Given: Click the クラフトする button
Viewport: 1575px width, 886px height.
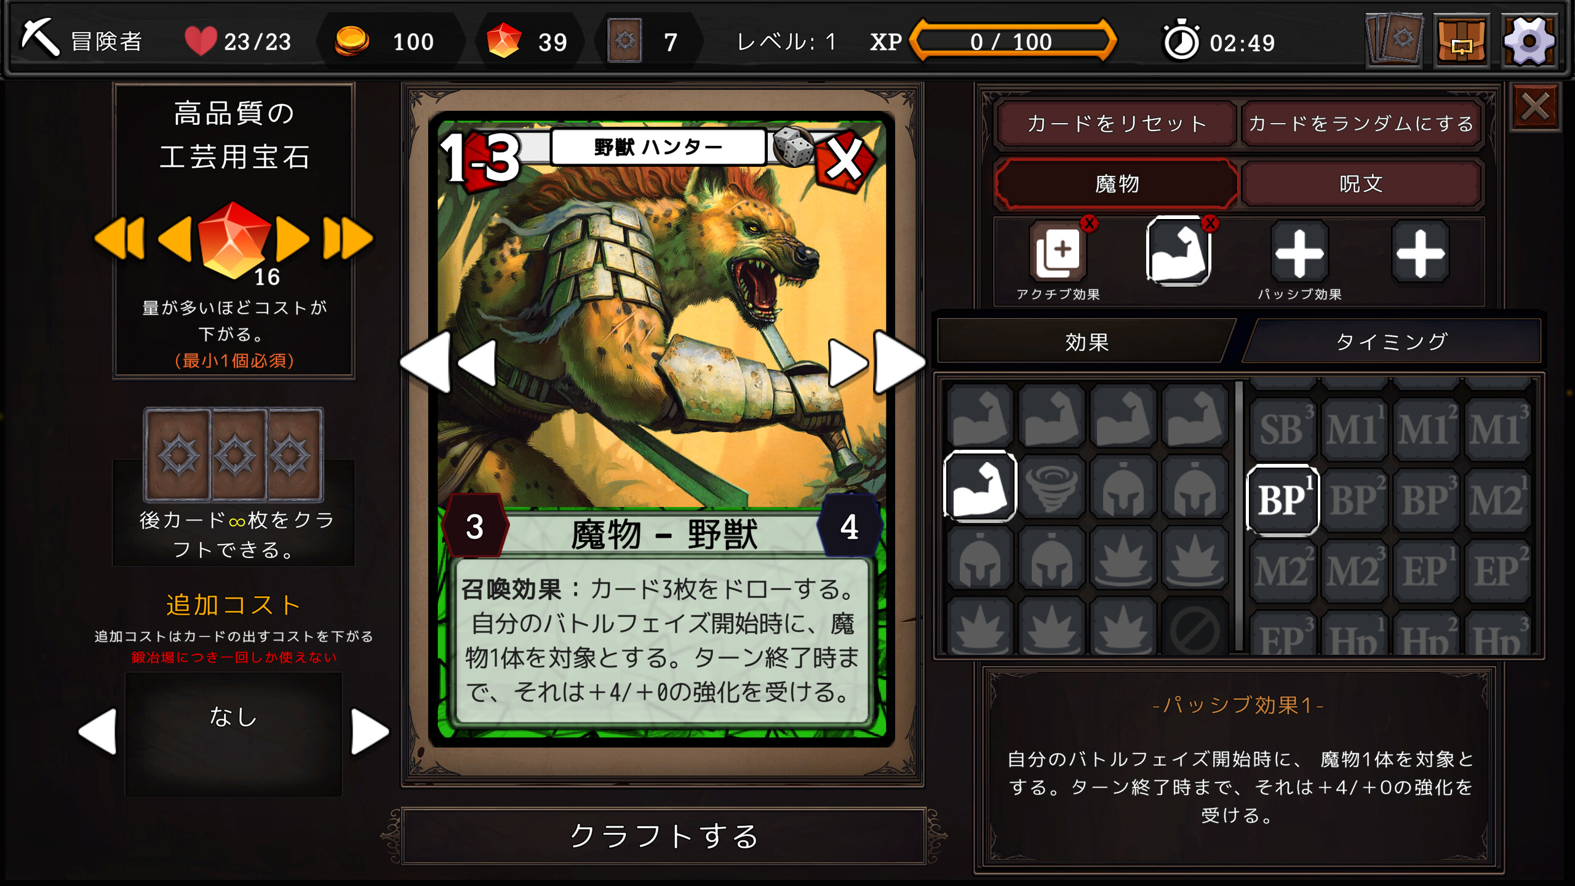Looking at the screenshot, I should click(x=664, y=836).
